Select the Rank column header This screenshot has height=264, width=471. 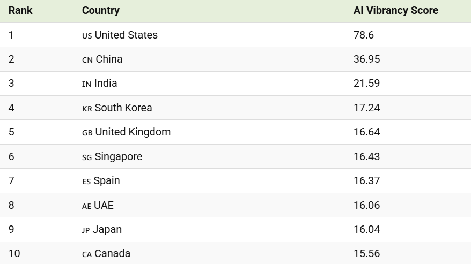click(x=20, y=10)
